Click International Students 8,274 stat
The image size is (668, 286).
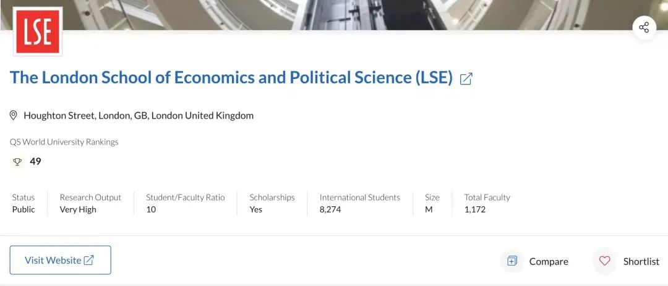[x=359, y=203]
